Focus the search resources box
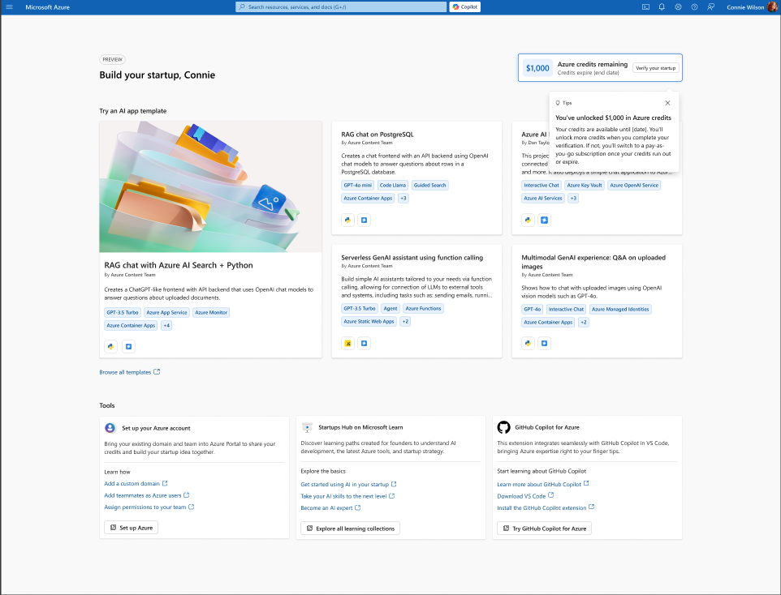Viewport: 781px width, 595px height. coord(341,7)
